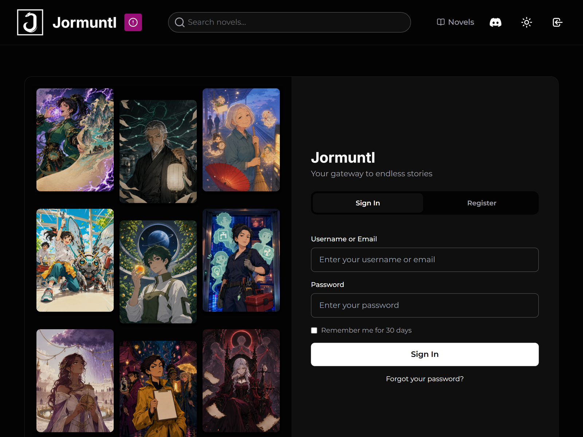Open the Forgot your password link
Screen dimensions: 583x437
coord(424,379)
